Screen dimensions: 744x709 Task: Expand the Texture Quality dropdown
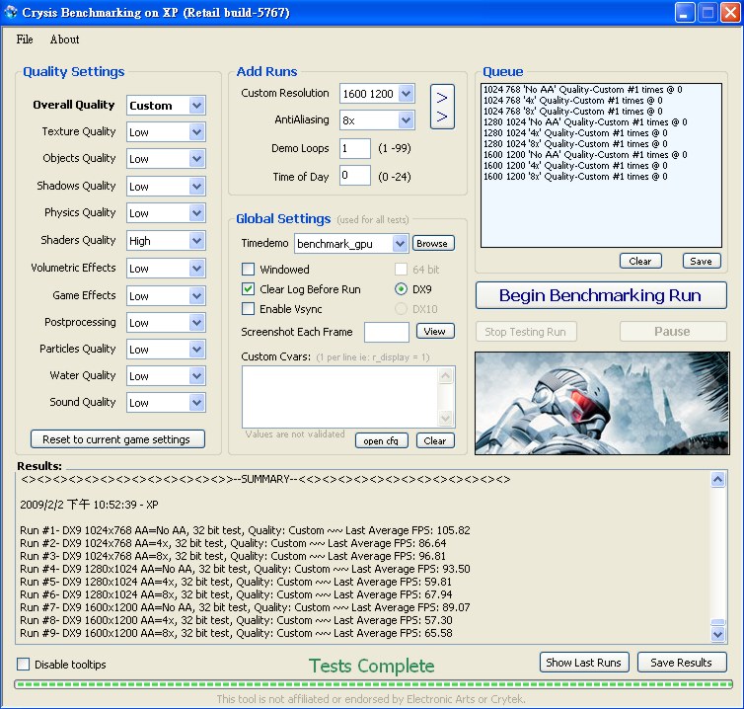[196, 132]
